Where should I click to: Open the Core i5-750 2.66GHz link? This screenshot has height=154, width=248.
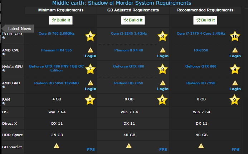[57, 34]
